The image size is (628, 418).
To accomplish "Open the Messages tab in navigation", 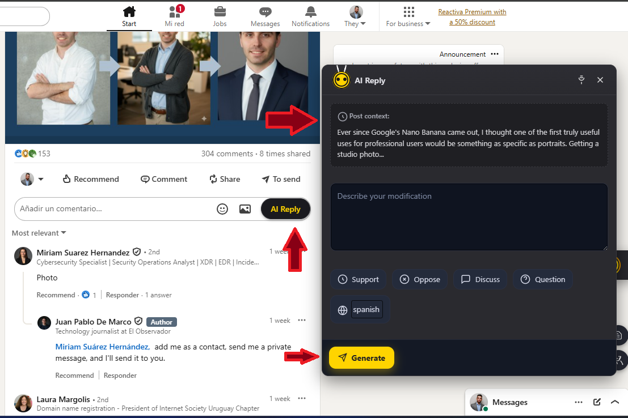I will tap(265, 17).
